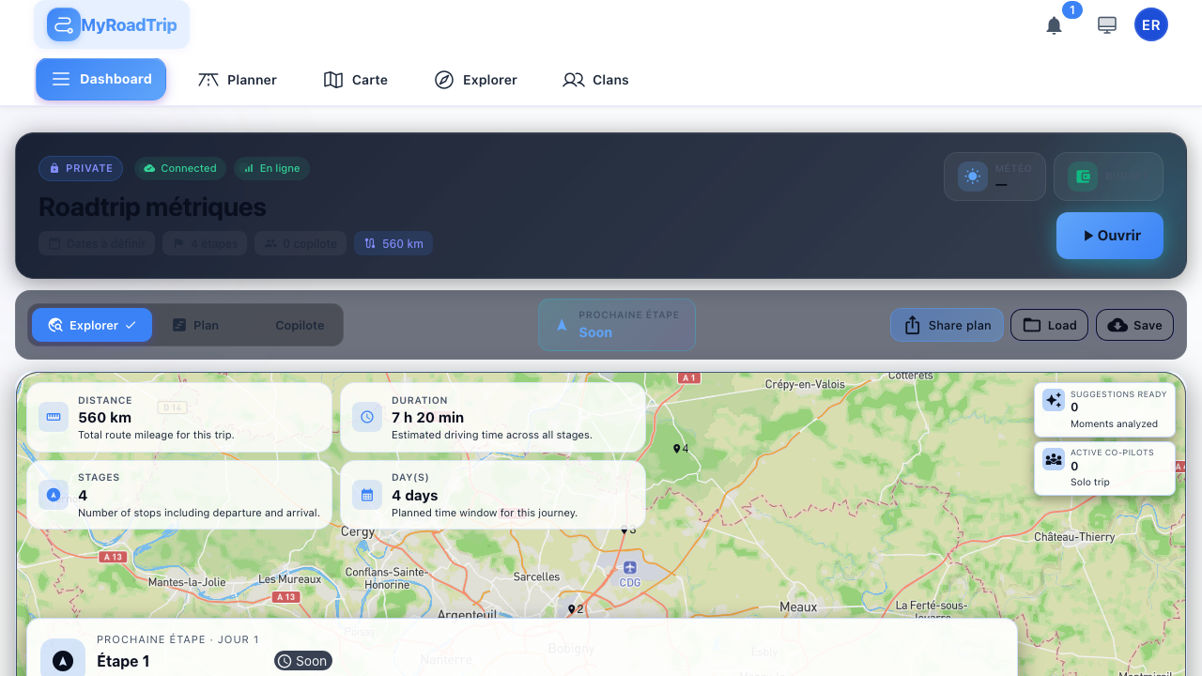Click the CDG airport map icon

coord(629,568)
